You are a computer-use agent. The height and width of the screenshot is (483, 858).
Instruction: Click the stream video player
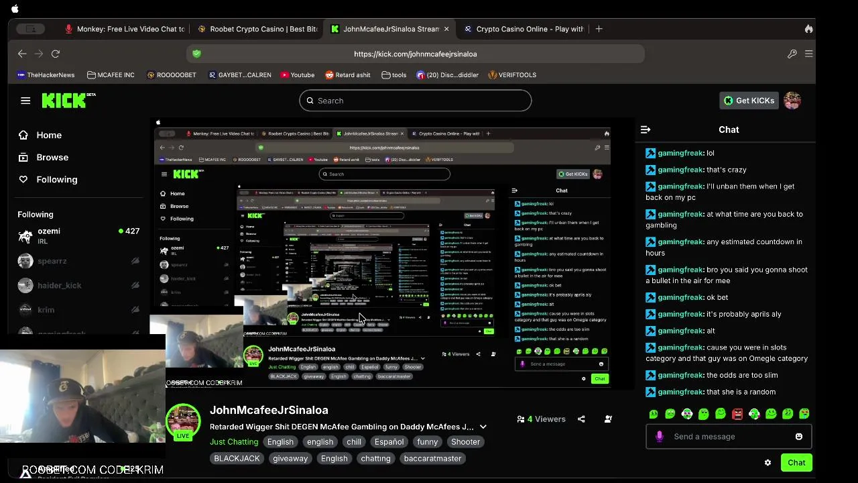click(393, 254)
